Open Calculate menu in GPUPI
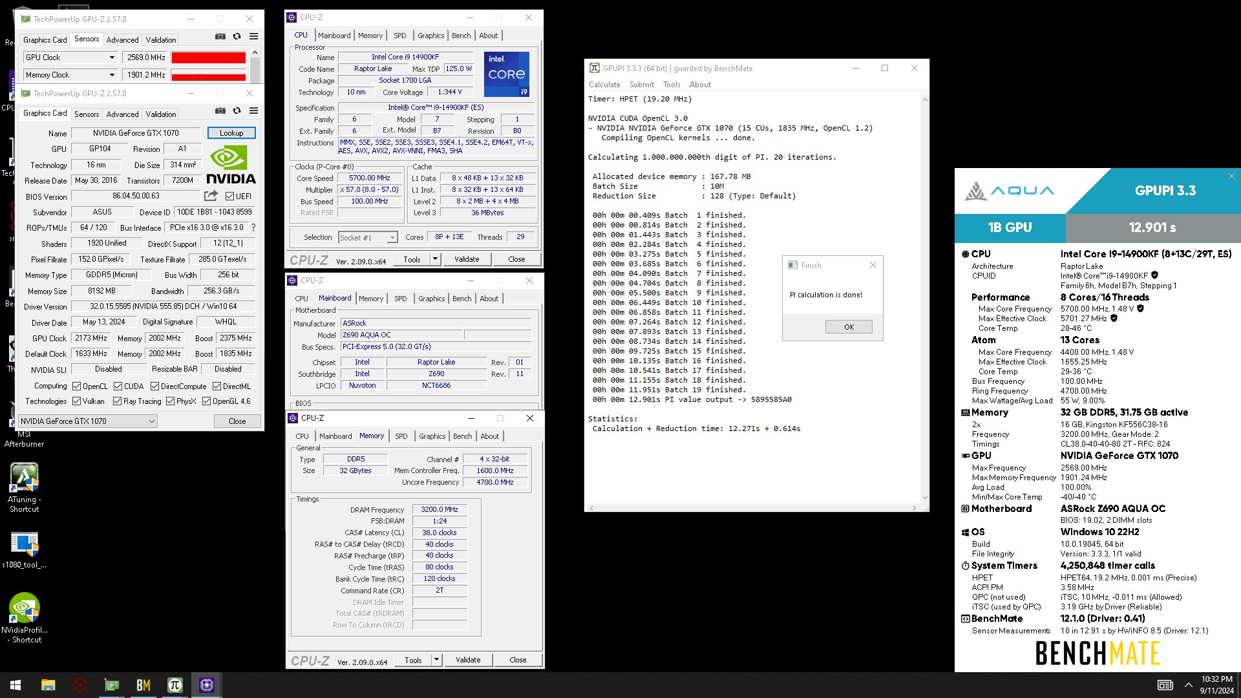The height and width of the screenshot is (698, 1241). click(x=604, y=85)
